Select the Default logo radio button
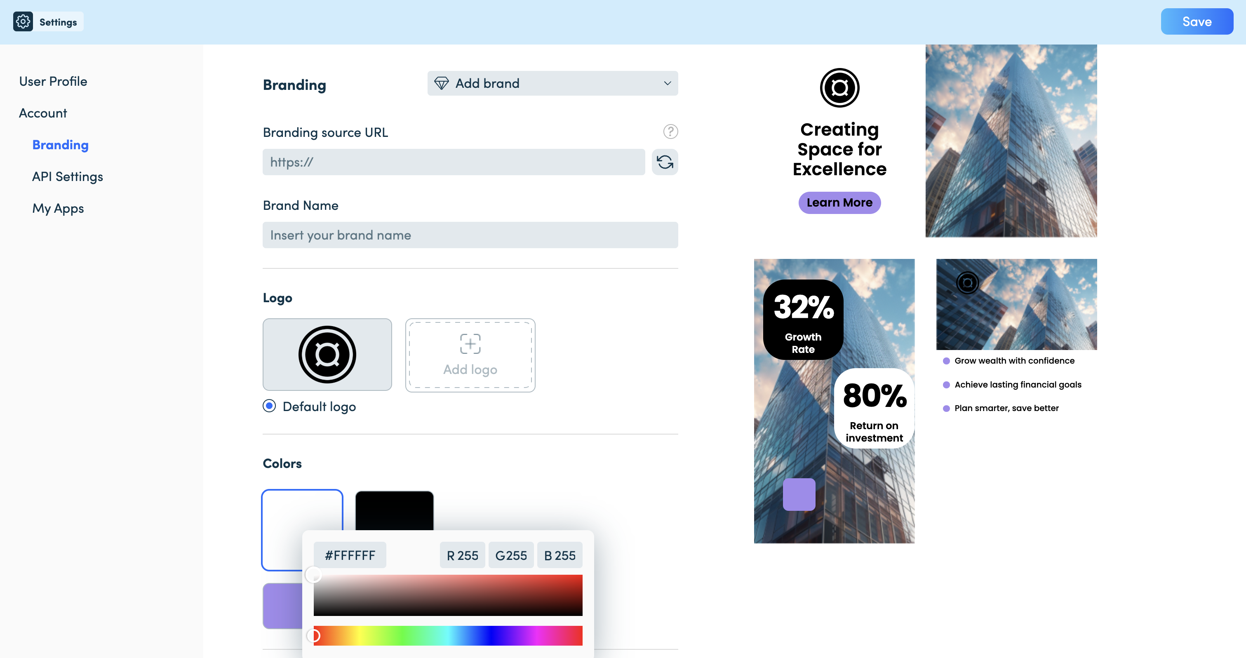 269,406
